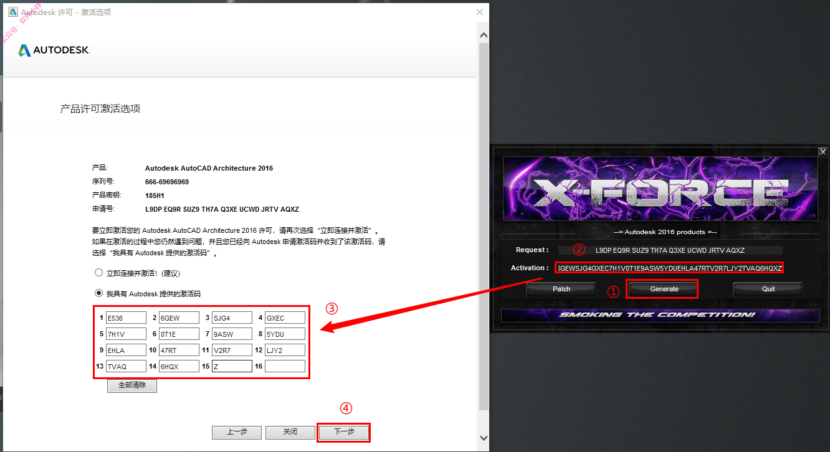This screenshot has height=452, width=830.
Task: Click the Activation field in the X-Force window
Action: point(669,268)
